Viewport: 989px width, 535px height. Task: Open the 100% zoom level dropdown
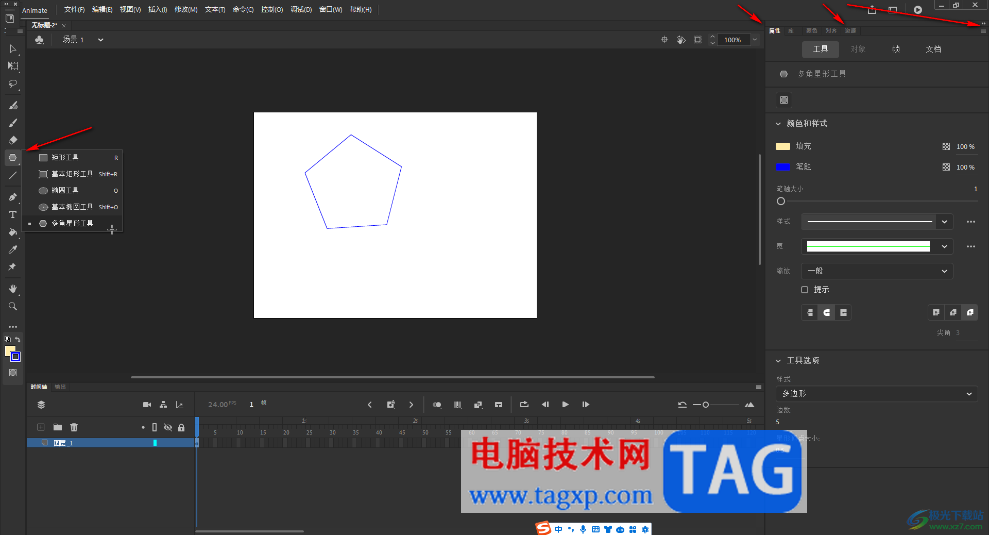(755, 40)
